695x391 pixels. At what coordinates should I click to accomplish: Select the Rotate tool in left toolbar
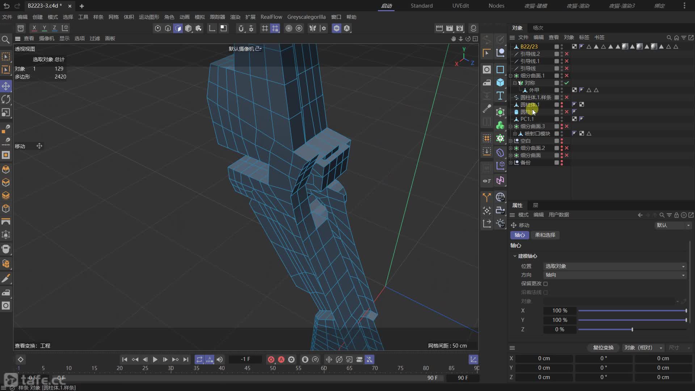pos(6,99)
